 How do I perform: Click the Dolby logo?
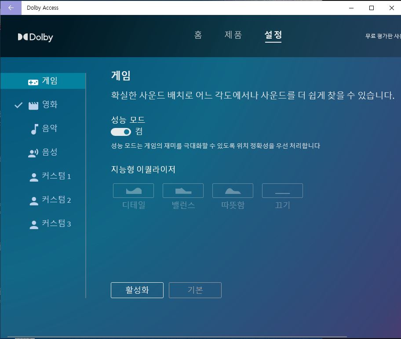[35, 37]
